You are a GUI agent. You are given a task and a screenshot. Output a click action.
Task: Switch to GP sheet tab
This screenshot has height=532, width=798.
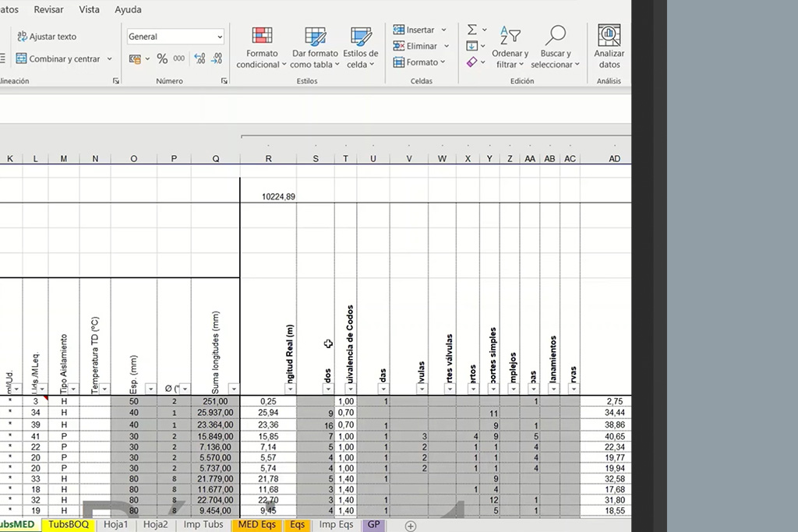[x=373, y=524]
